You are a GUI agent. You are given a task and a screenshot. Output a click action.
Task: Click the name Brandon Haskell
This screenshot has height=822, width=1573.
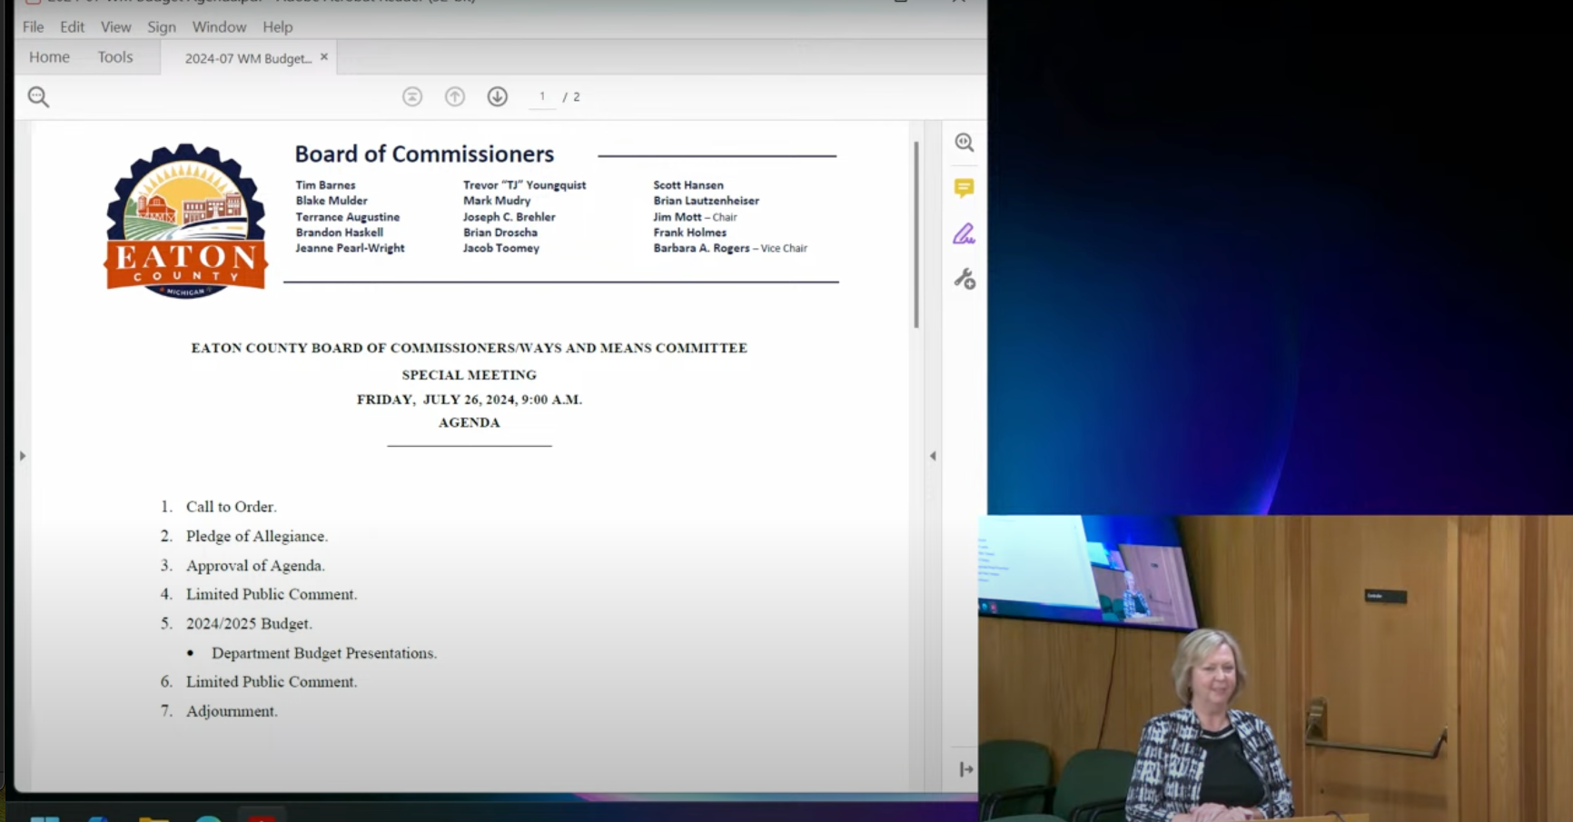click(339, 233)
